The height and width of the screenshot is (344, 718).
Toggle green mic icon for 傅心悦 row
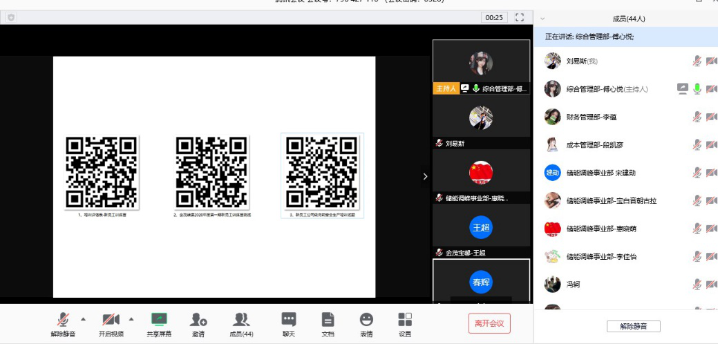click(697, 88)
